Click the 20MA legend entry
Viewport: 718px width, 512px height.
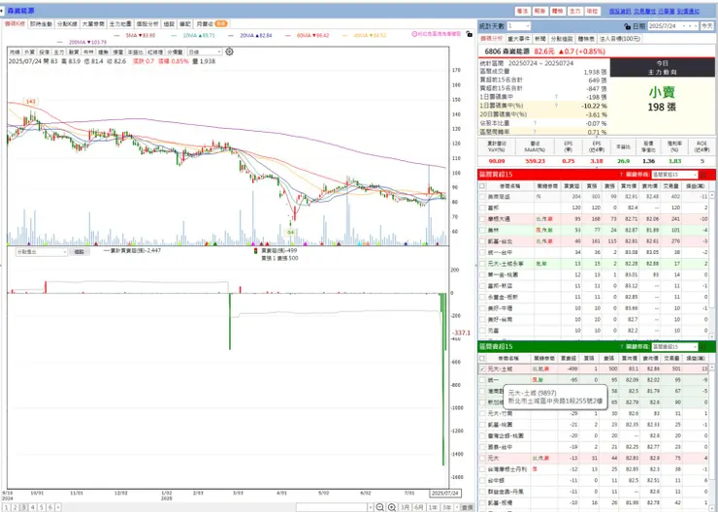252,35
